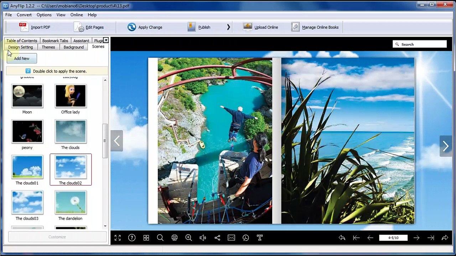Click the text T icon in flipbook toolbar

point(260,238)
